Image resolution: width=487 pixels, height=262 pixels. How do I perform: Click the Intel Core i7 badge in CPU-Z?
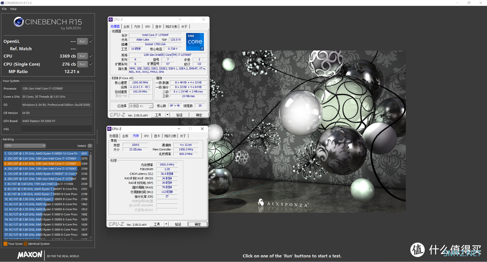(x=195, y=42)
